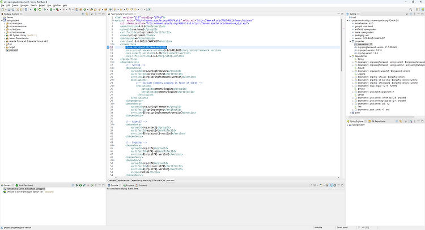Viewport: 425px width, 230px height.
Task: Click the editor horizontal scrollbar
Action: [227, 177]
